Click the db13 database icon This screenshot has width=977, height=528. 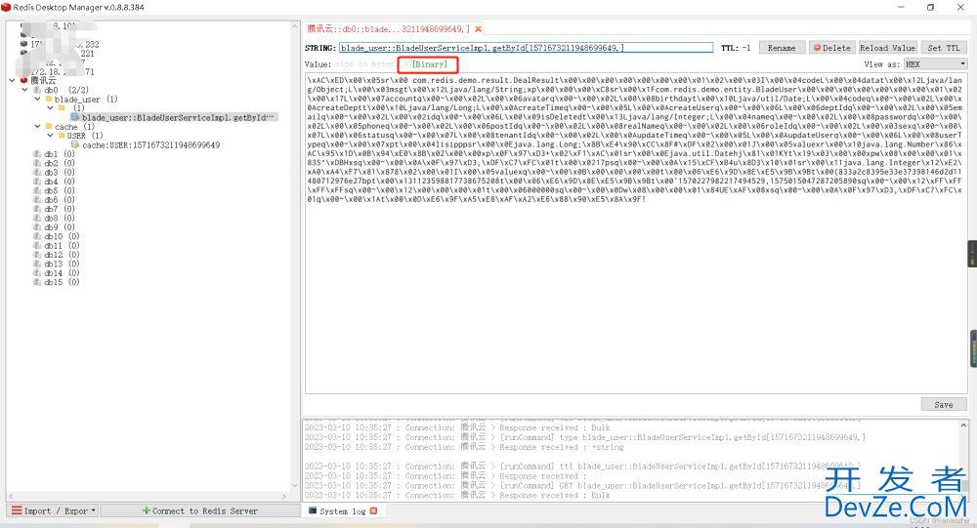tap(37, 264)
